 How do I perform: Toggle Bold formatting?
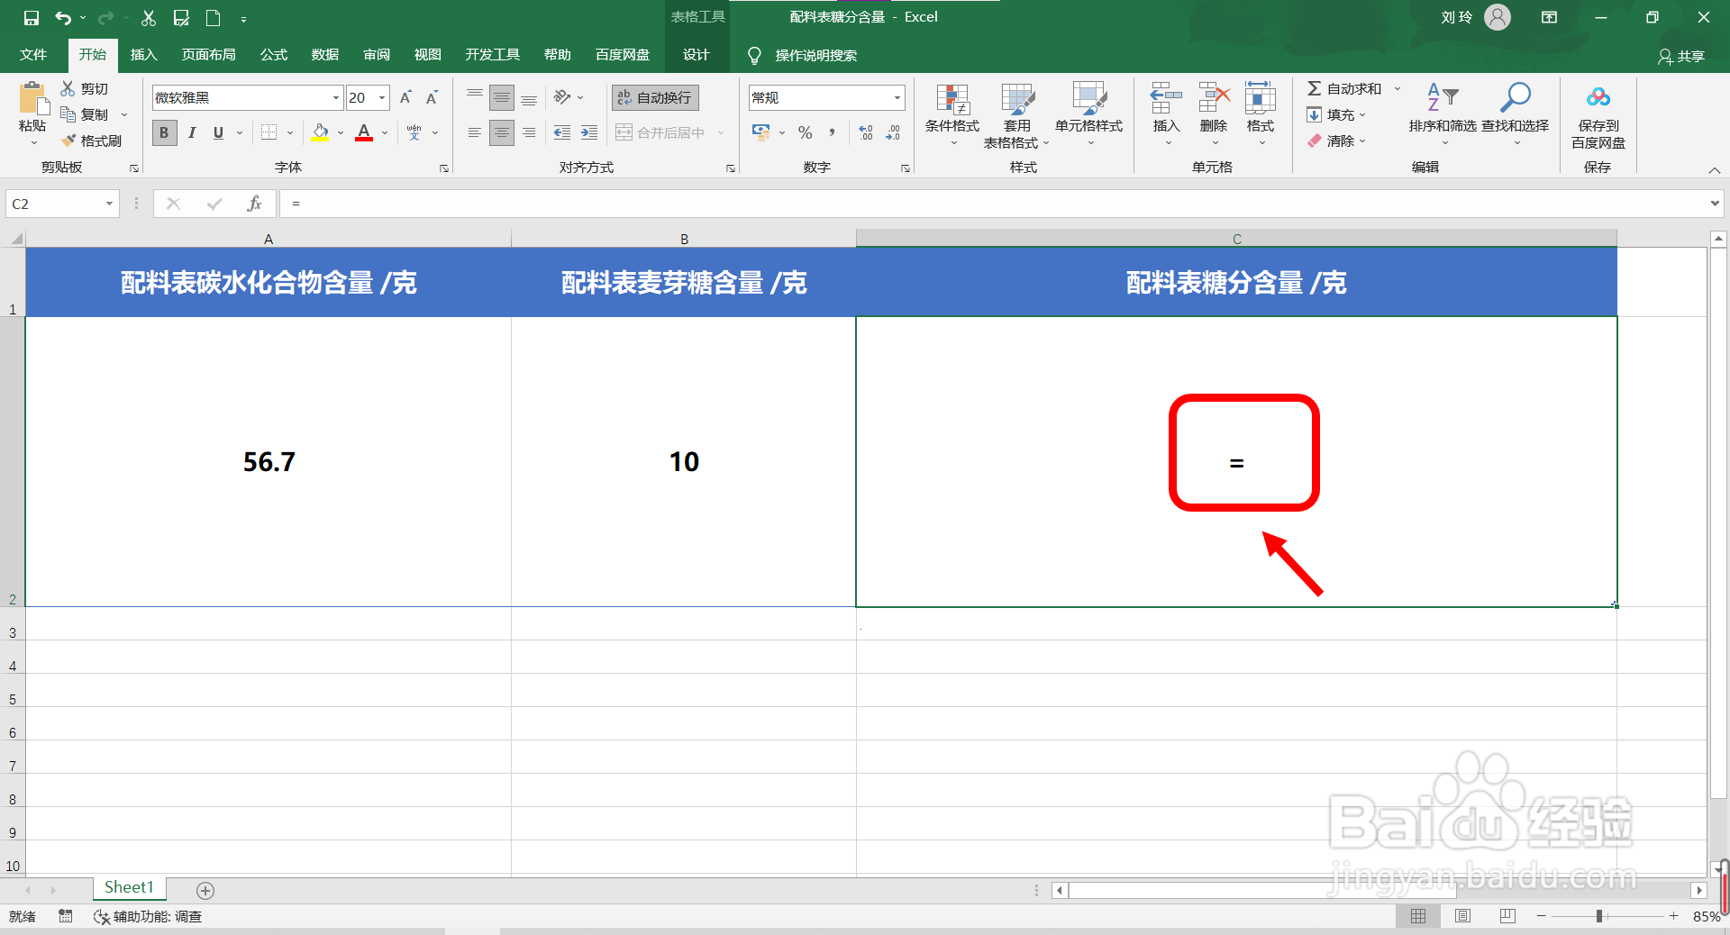pos(164,132)
